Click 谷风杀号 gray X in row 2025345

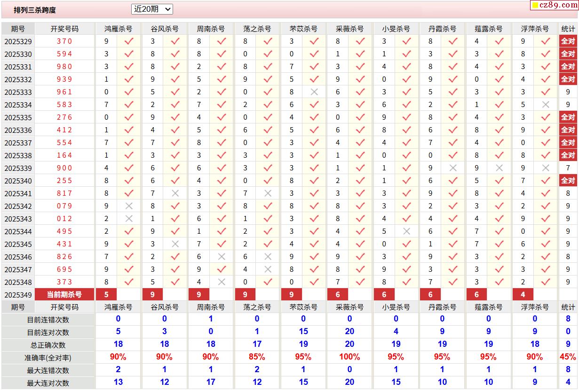[175, 244]
